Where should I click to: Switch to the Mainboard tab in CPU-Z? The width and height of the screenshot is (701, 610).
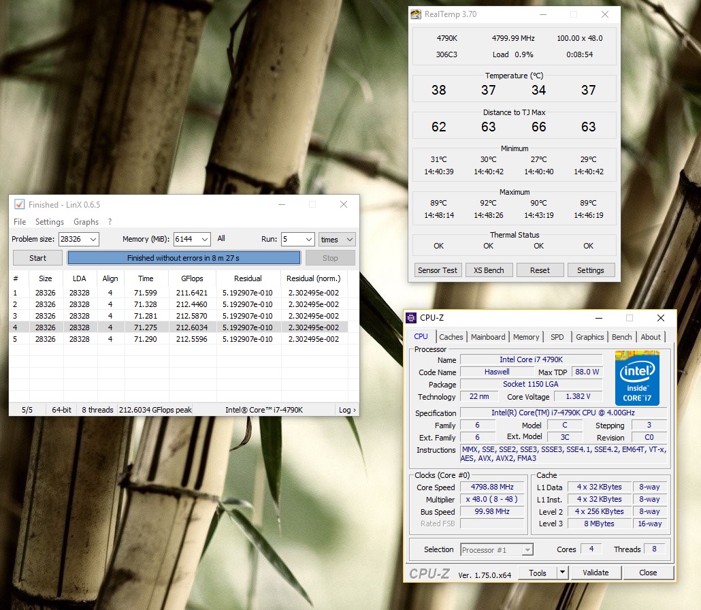pyautogui.click(x=488, y=337)
